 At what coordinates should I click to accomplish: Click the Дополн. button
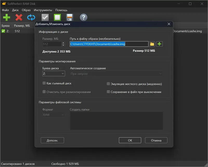coord(52,140)
